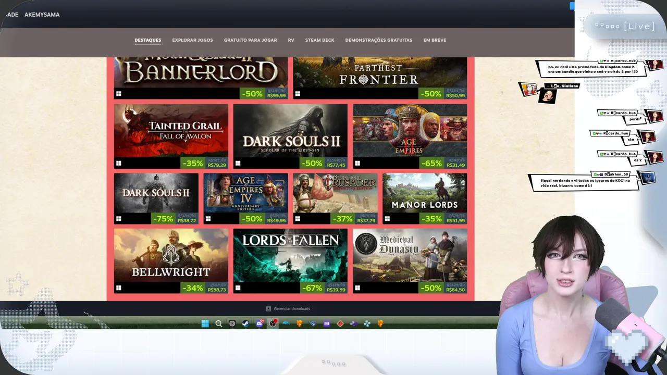Screen dimensions: 667x375
Task: Open Steam from the taskbar
Action: click(x=246, y=323)
